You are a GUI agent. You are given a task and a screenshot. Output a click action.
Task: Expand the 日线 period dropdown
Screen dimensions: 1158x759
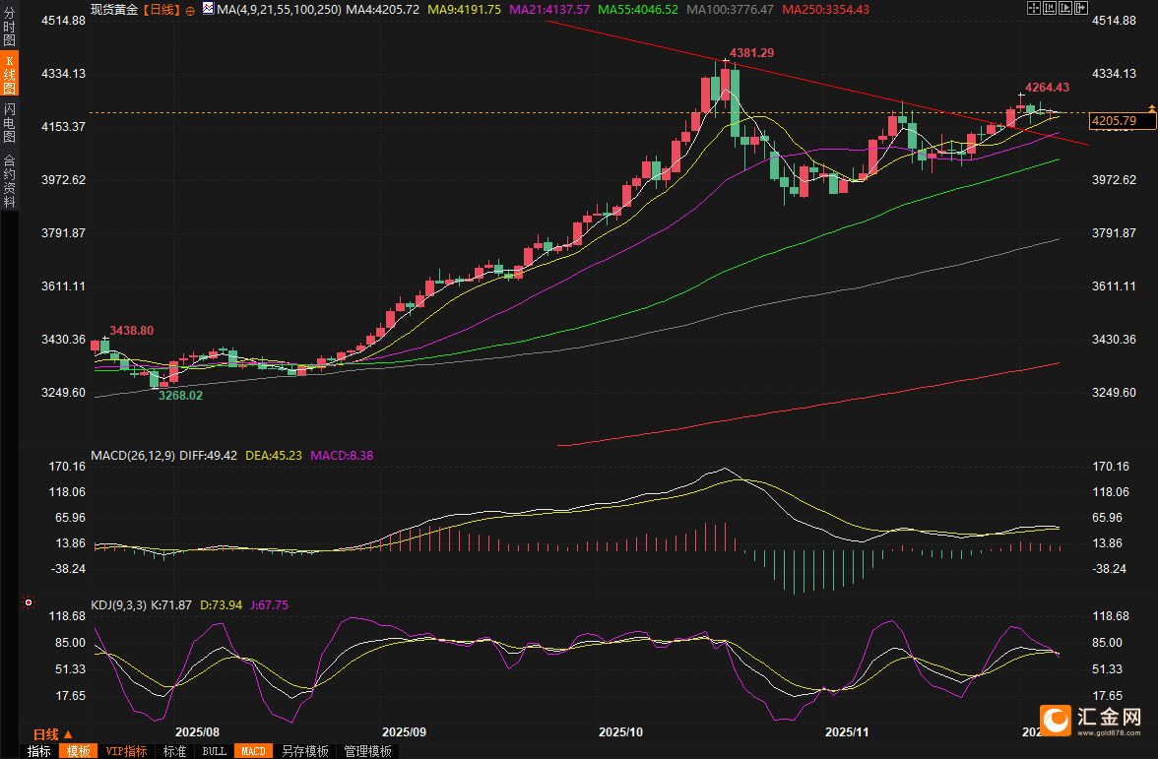click(x=53, y=734)
